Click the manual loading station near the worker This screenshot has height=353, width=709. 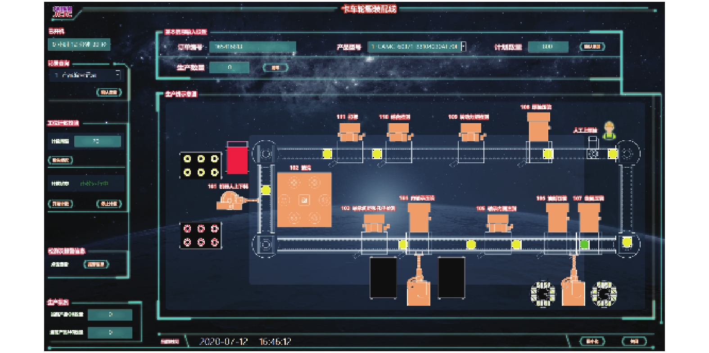[x=593, y=148]
